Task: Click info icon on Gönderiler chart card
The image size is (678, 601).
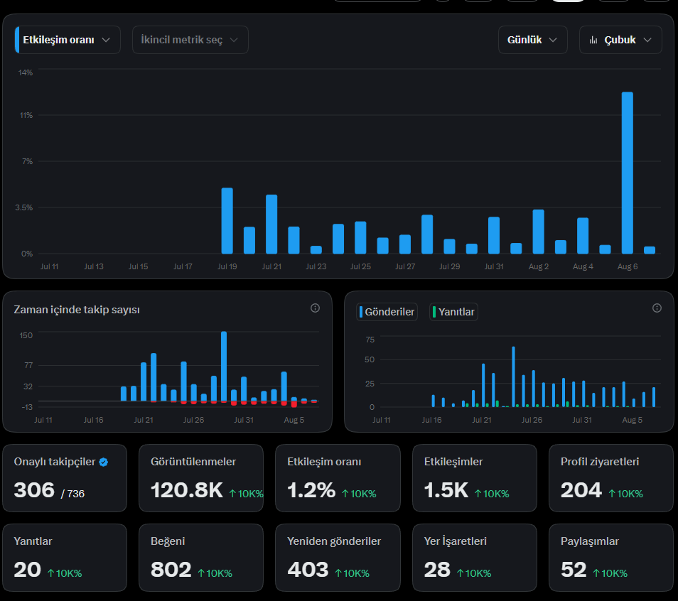Action: [657, 308]
